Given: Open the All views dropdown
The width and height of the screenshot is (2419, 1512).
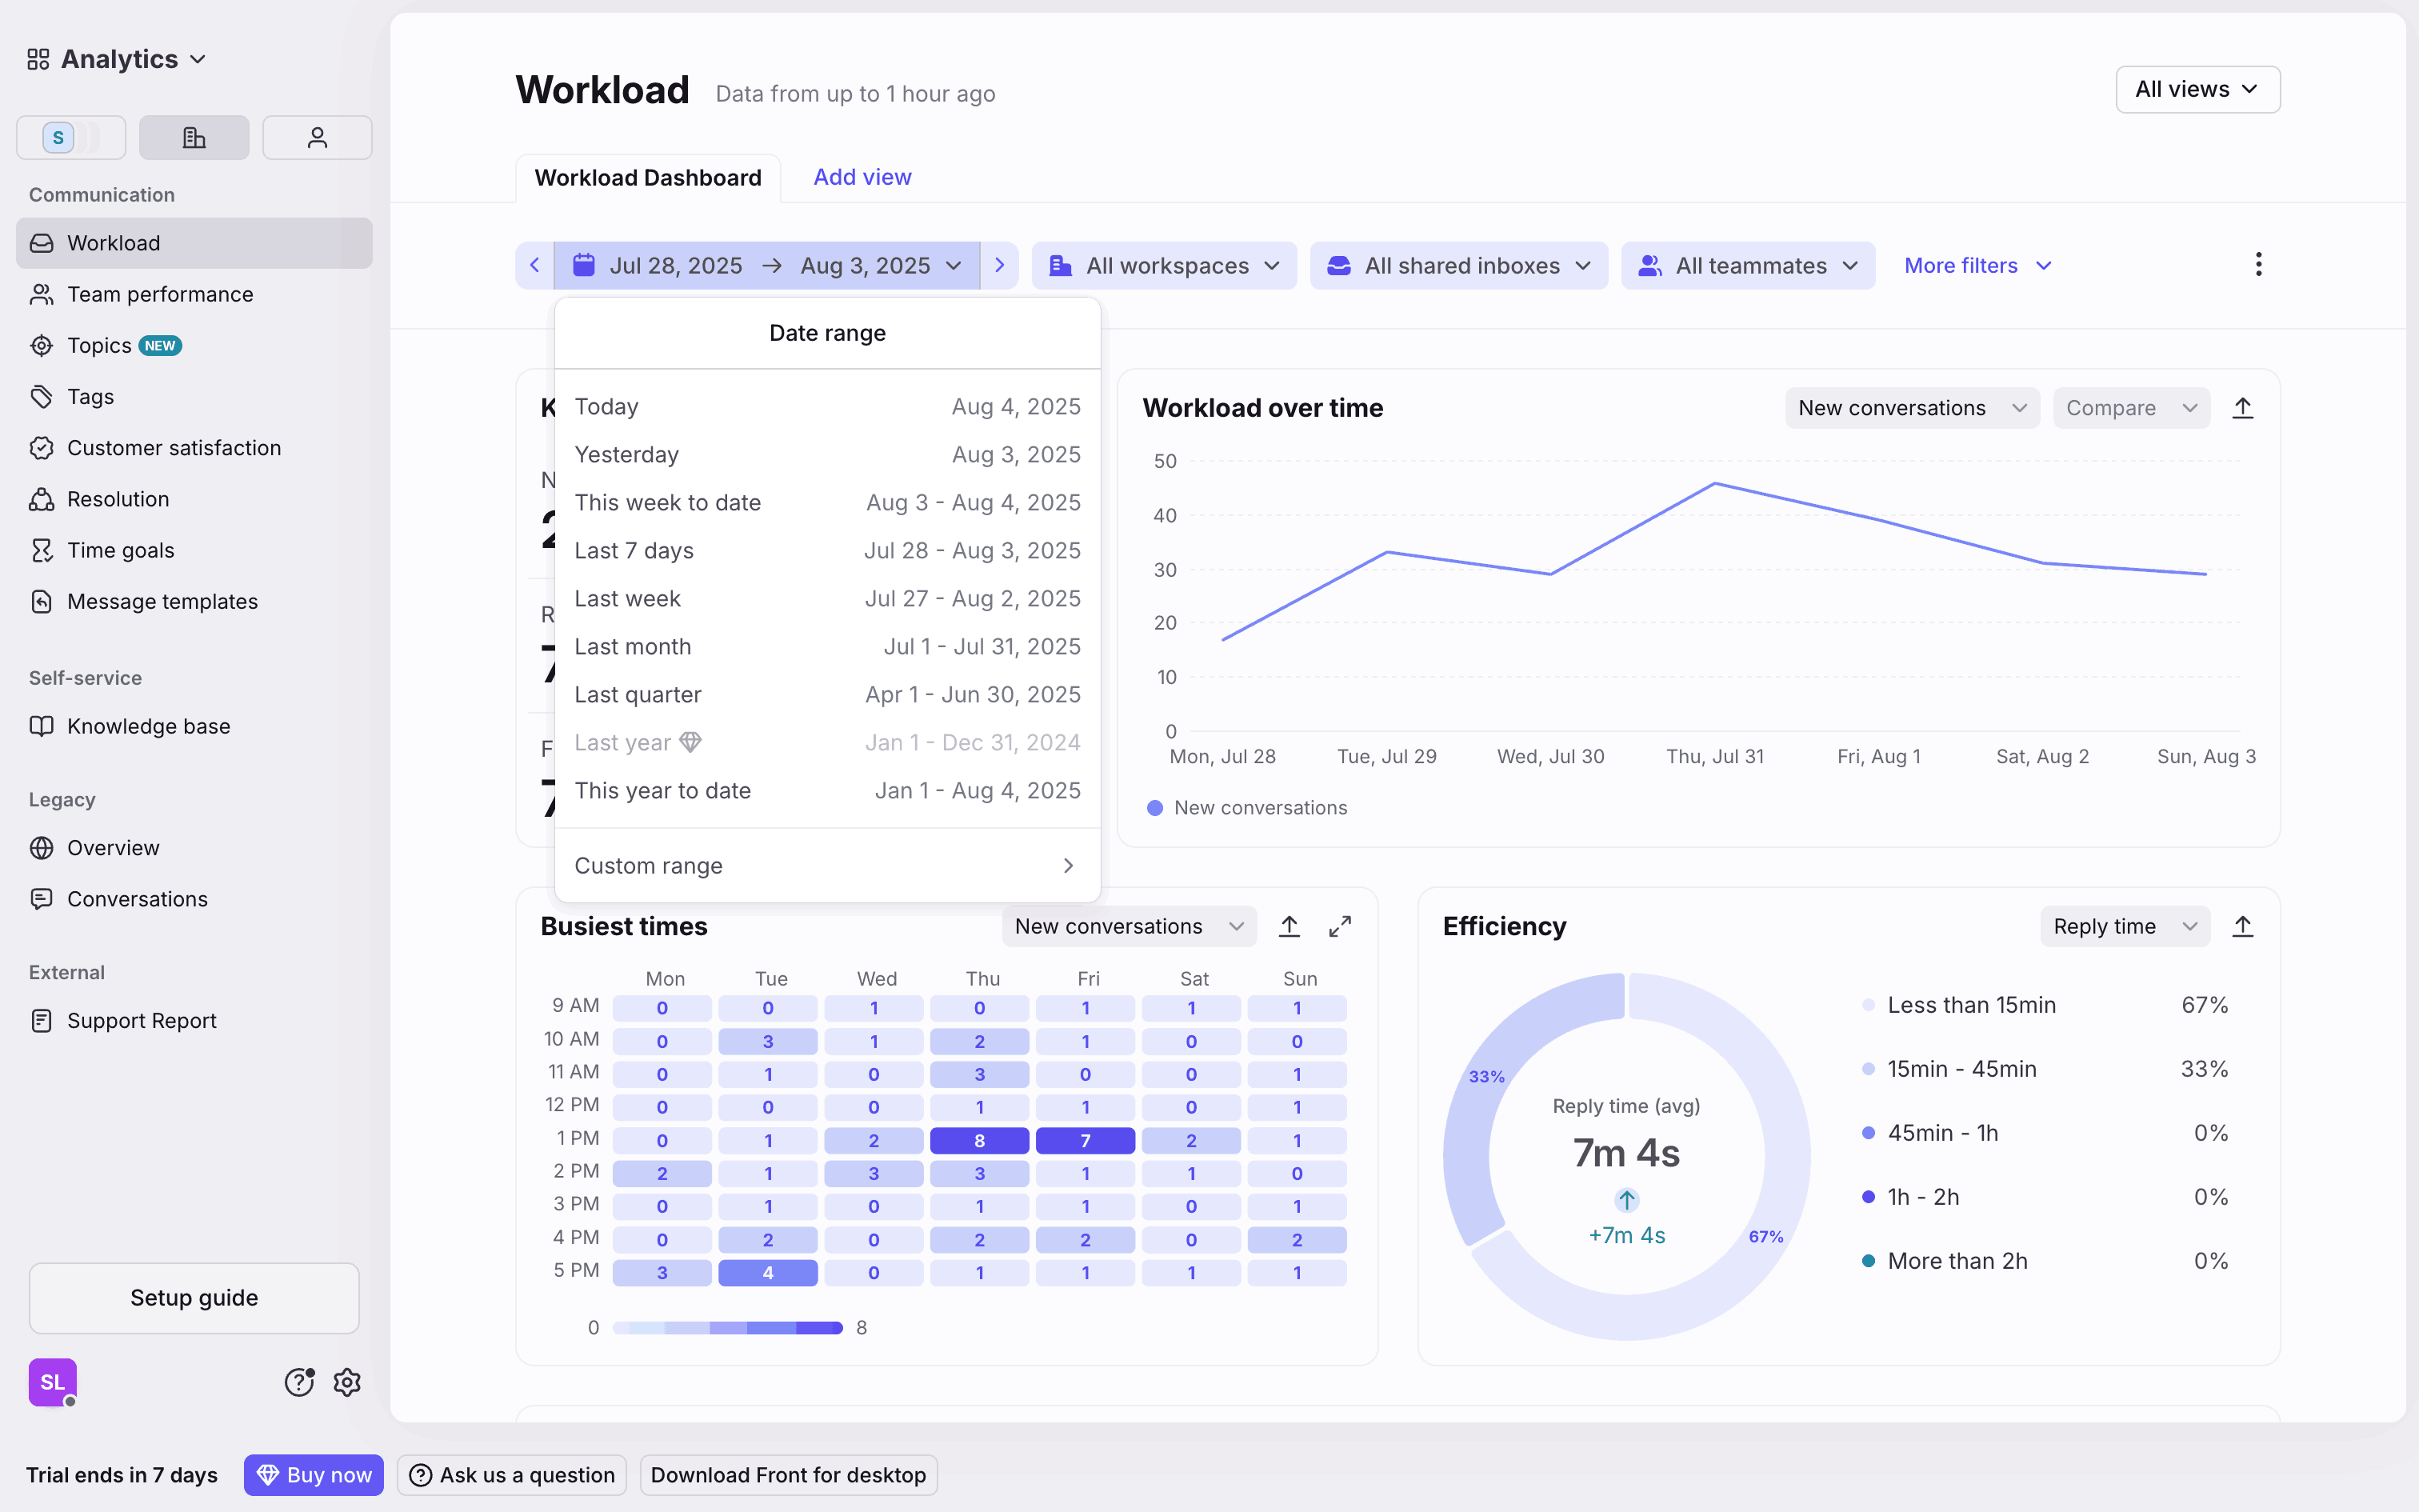Looking at the screenshot, I should [2197, 89].
